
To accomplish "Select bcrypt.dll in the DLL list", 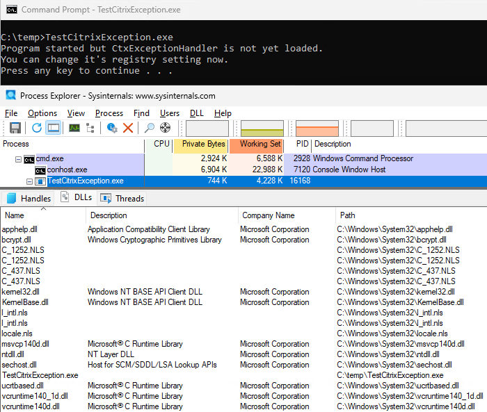I will tap(16, 240).
